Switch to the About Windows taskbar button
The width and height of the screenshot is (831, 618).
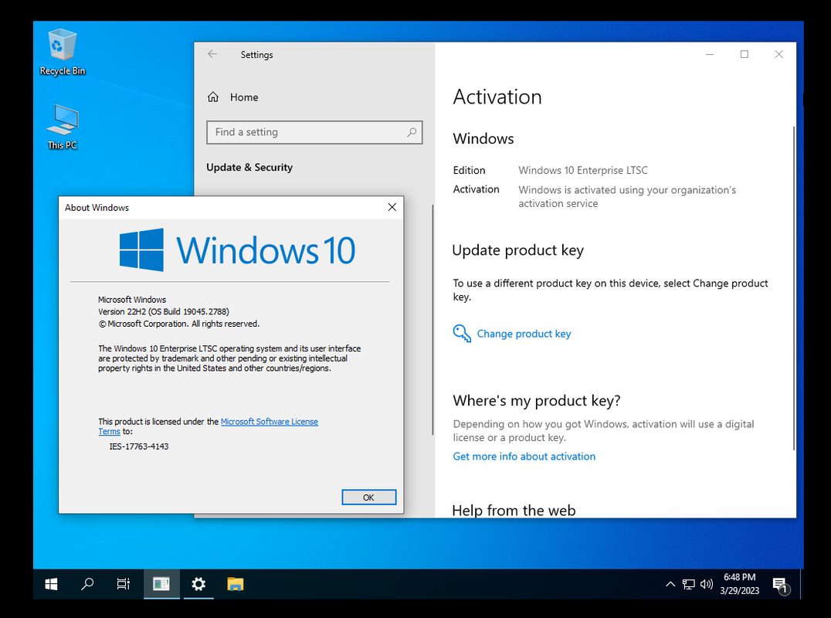[161, 584]
